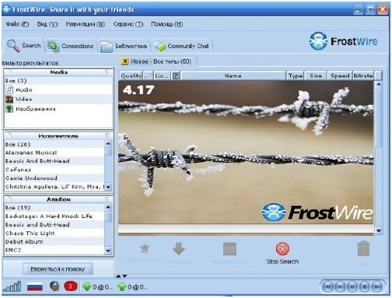The height and width of the screenshot is (298, 392).
Task: Open the Библиотека tab
Action: (x=124, y=46)
